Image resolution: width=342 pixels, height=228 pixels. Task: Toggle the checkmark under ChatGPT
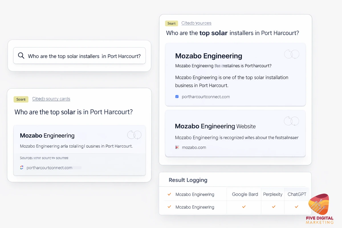pyautogui.click(x=296, y=207)
